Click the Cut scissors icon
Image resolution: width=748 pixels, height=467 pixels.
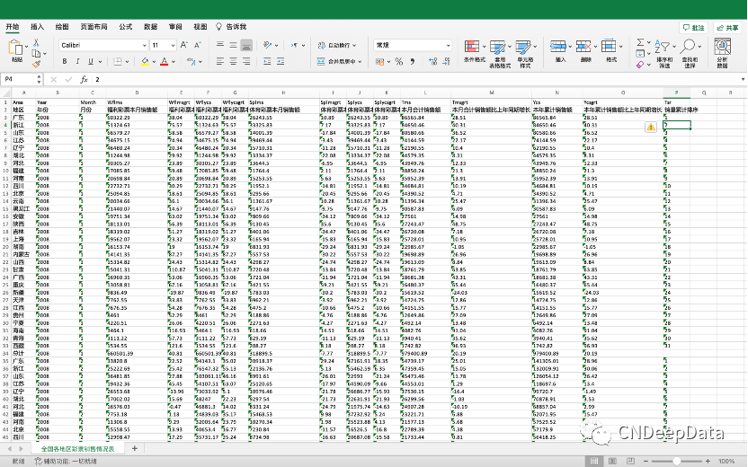click(36, 43)
